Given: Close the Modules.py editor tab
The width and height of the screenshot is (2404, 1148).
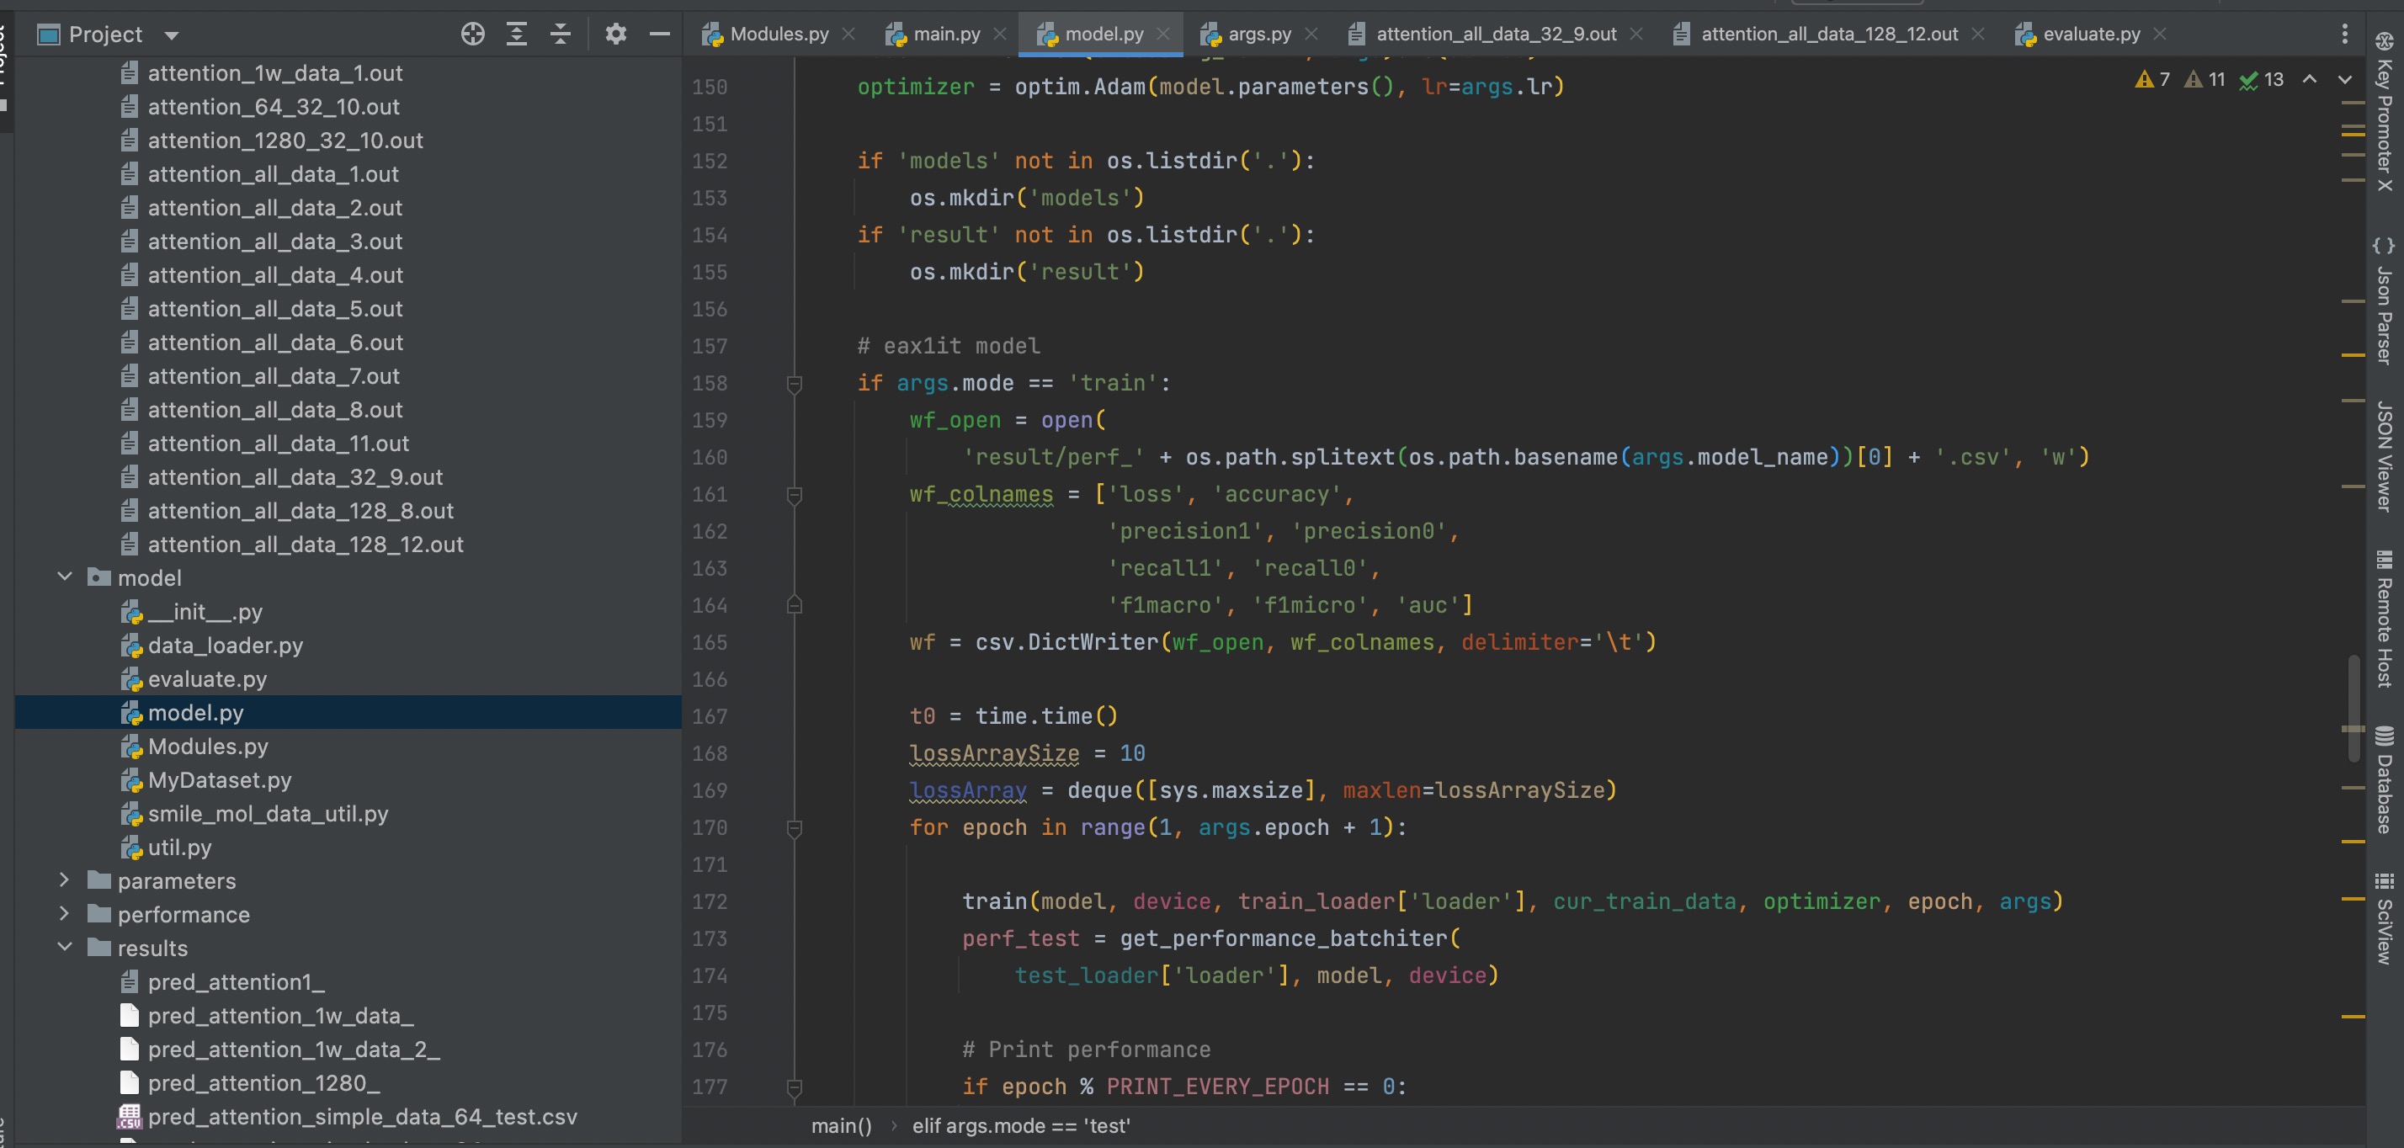Looking at the screenshot, I should [848, 35].
